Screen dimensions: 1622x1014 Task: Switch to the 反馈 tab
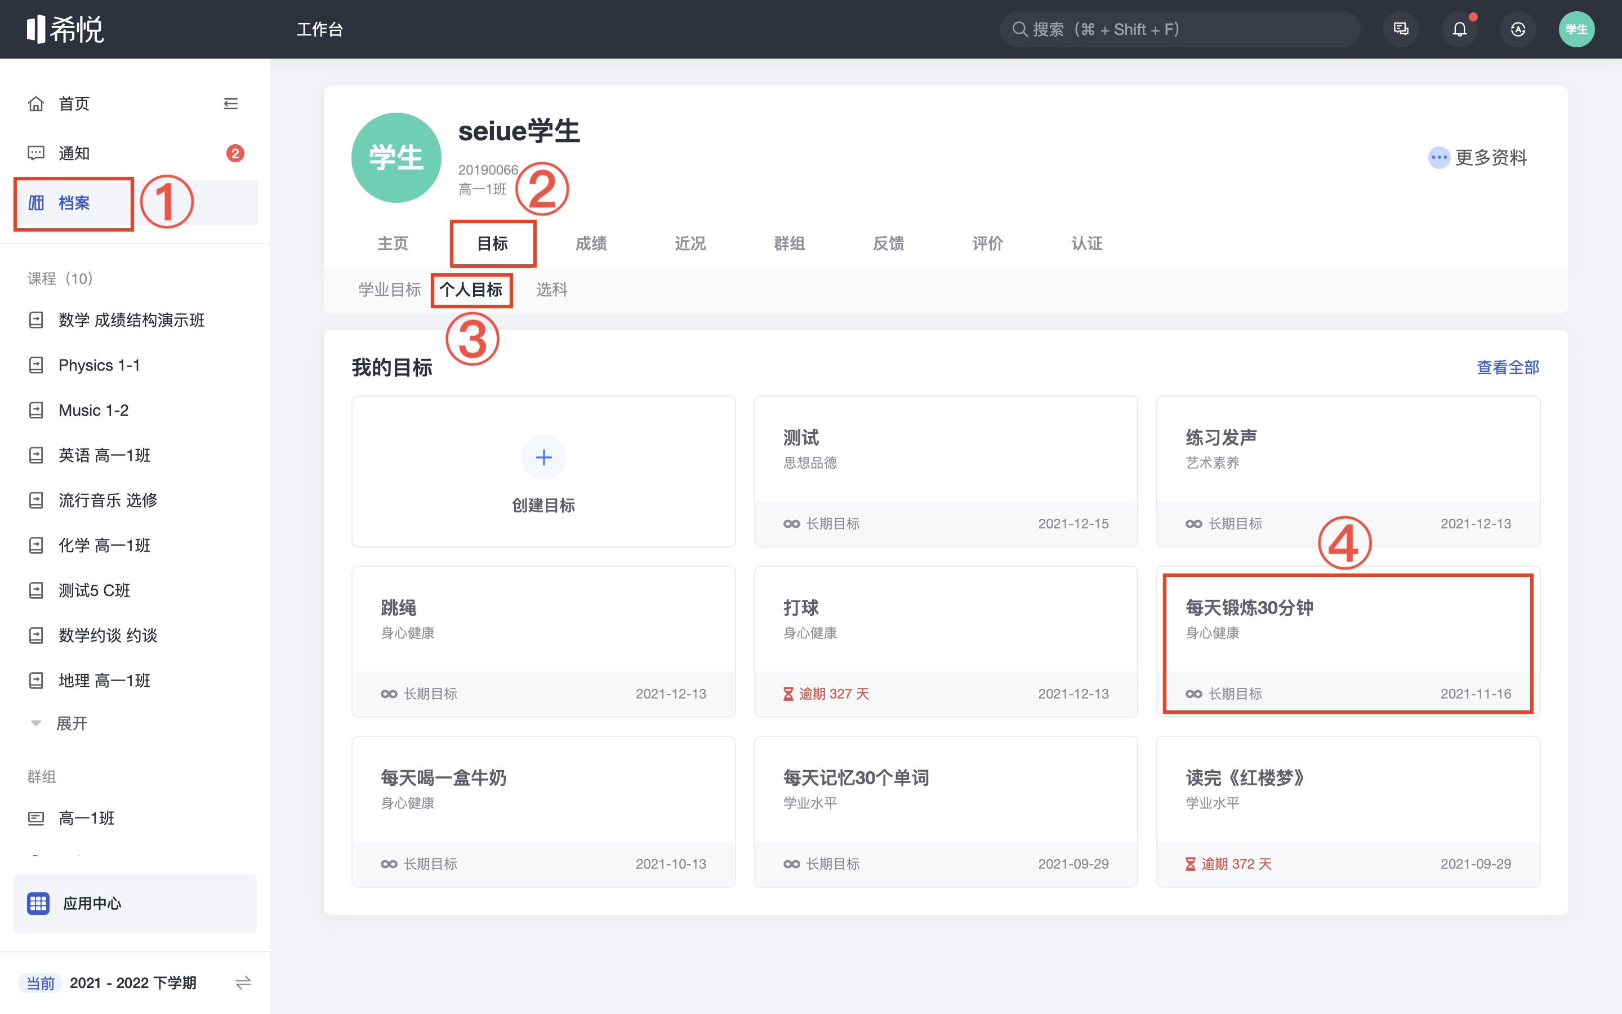click(889, 243)
